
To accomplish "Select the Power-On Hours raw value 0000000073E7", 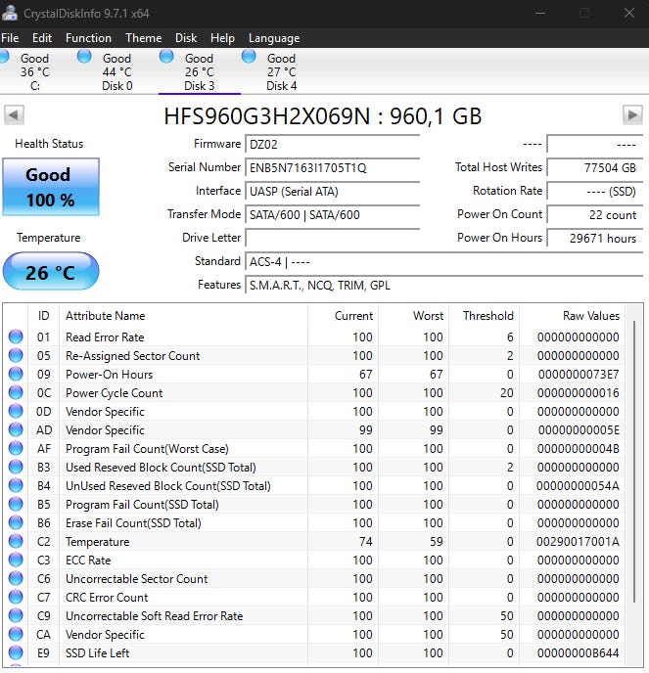I will click(579, 375).
